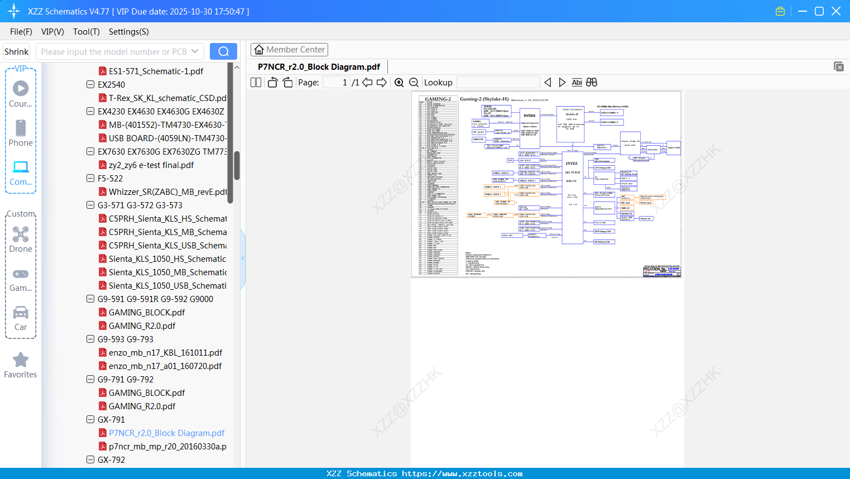Click the home icon of Member Center
The height and width of the screenshot is (479, 850).
(259, 50)
